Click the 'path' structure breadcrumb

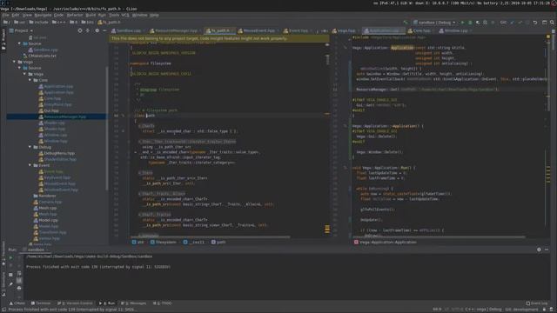(x=218, y=243)
